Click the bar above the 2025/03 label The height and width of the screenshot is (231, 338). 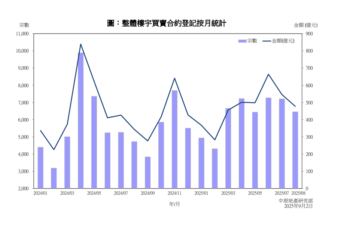point(228,148)
